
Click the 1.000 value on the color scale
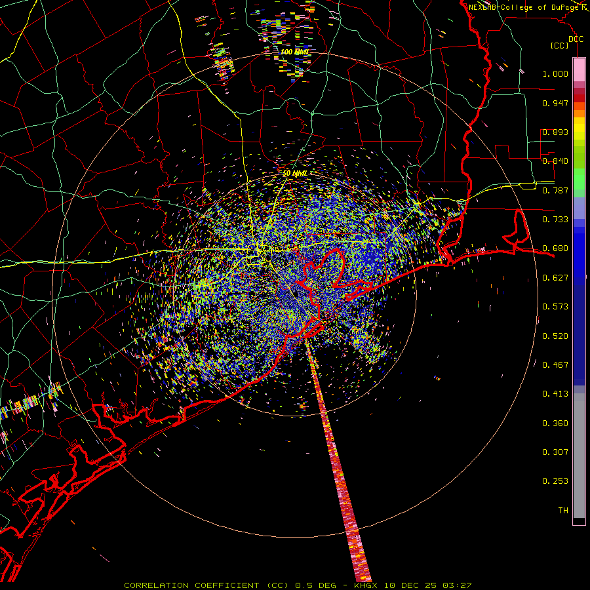coord(555,73)
